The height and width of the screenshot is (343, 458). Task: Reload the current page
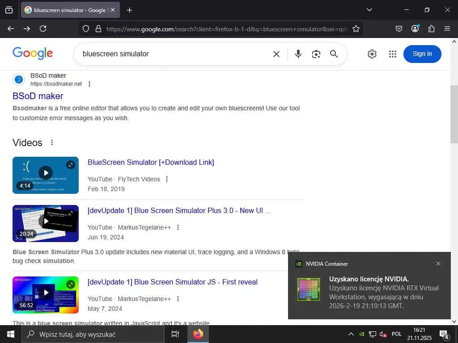coord(43,29)
